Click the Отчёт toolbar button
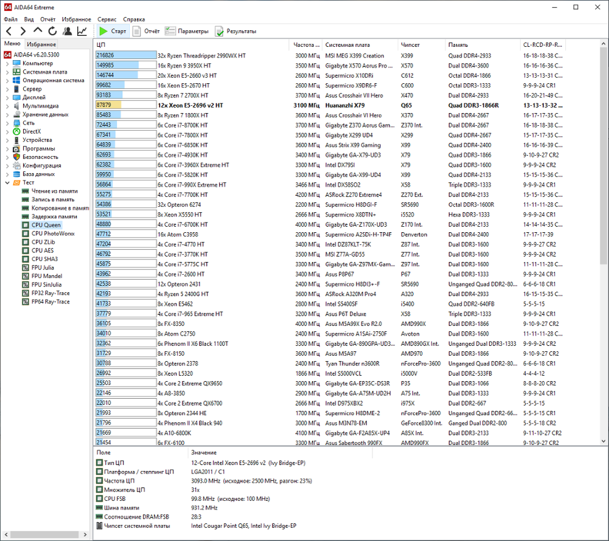Screen dimensions: 609x541 coord(147,31)
